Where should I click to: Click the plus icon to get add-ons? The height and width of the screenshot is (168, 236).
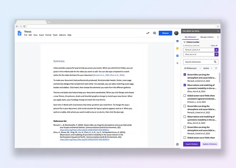177,63
